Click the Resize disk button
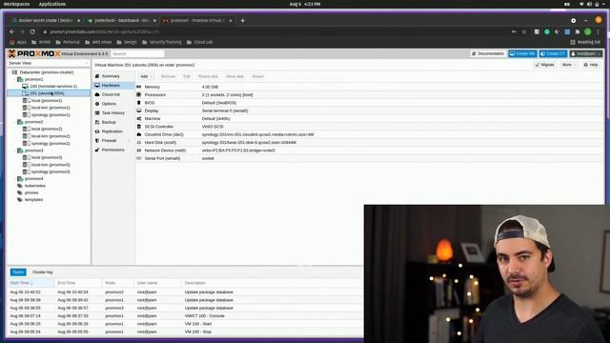Viewport: 610px width, 343px height. pyautogui.click(x=208, y=76)
